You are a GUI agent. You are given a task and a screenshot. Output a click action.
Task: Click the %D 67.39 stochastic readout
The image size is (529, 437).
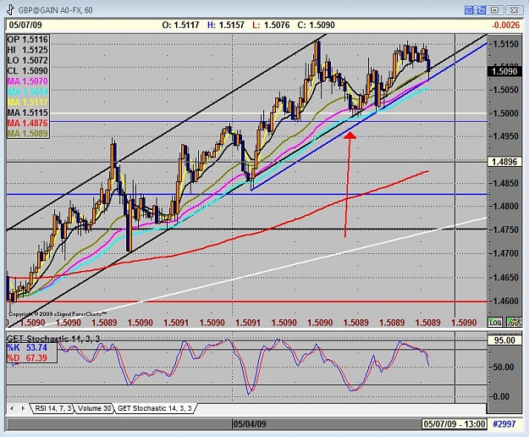coord(27,358)
